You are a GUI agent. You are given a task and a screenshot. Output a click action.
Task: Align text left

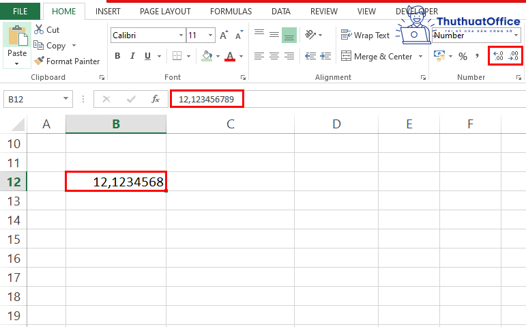pyautogui.click(x=259, y=56)
